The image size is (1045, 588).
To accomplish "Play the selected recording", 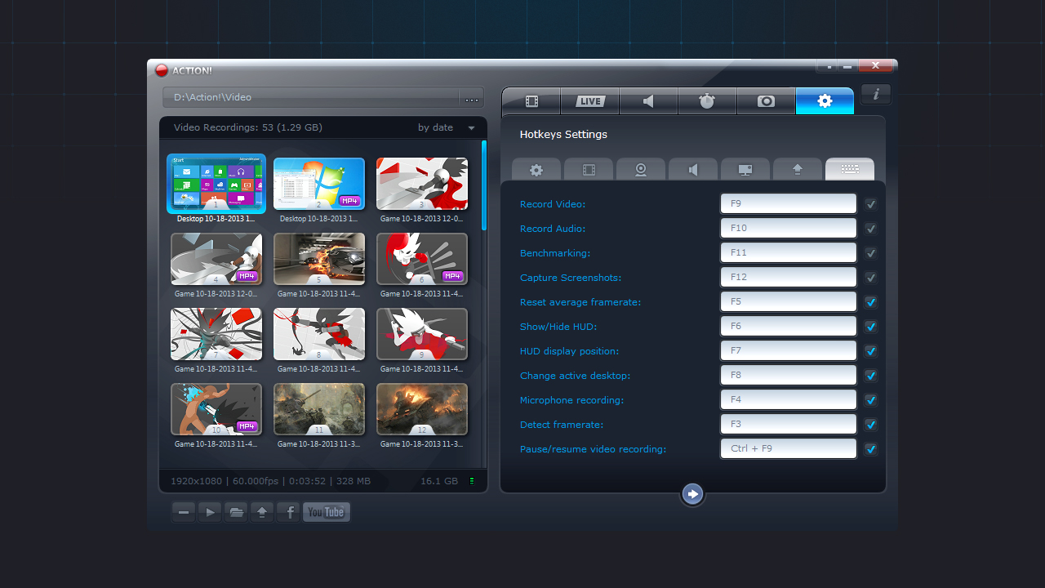I will tap(209, 511).
